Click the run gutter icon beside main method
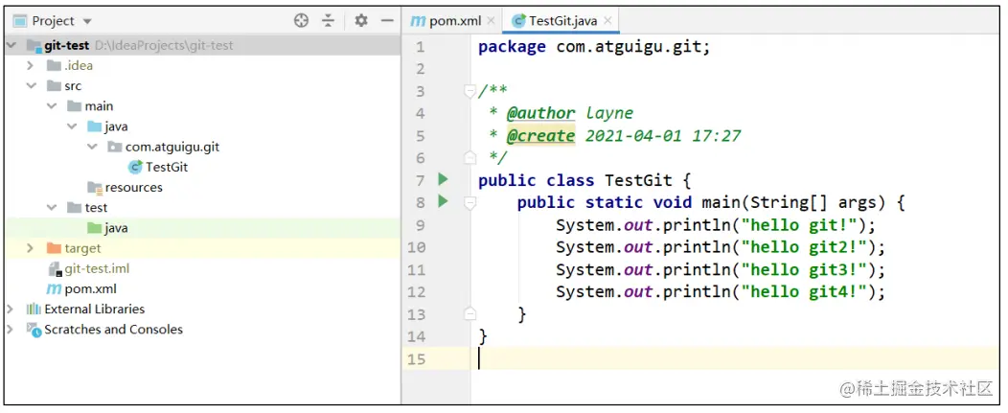The height and width of the screenshot is (413, 1008). (x=443, y=201)
